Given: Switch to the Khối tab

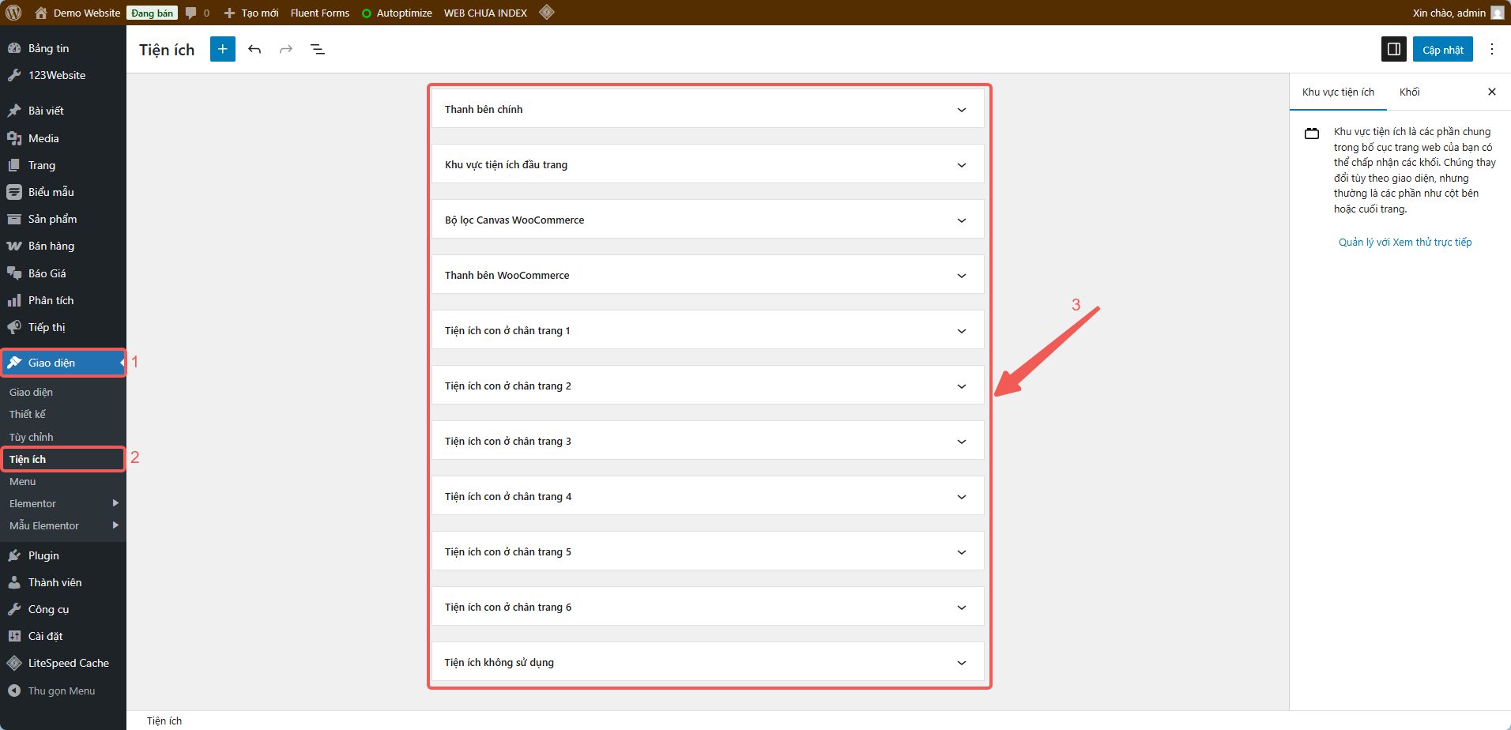Looking at the screenshot, I should click(1409, 92).
